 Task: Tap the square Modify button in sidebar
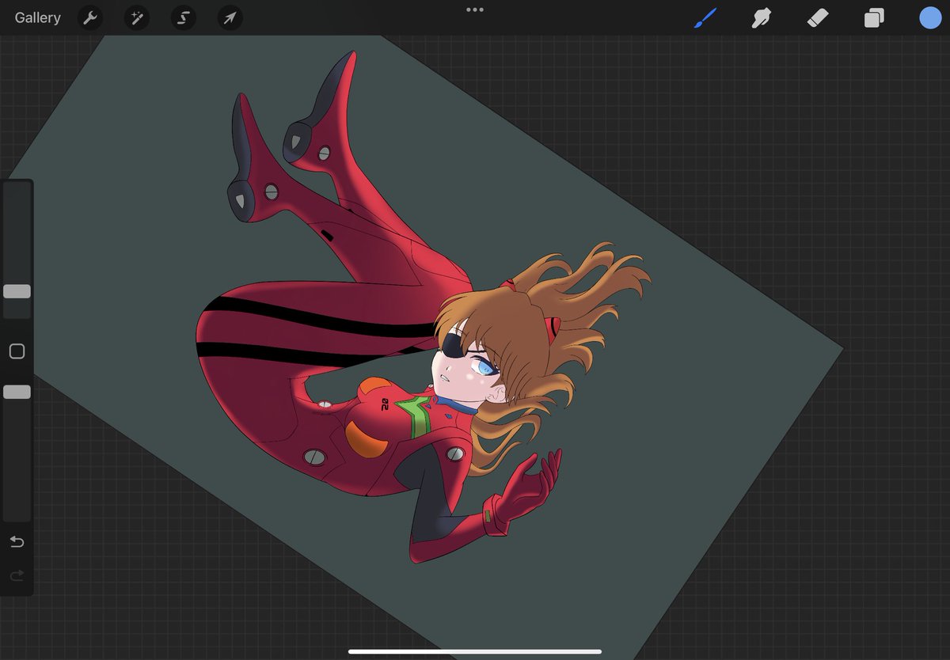click(x=17, y=351)
